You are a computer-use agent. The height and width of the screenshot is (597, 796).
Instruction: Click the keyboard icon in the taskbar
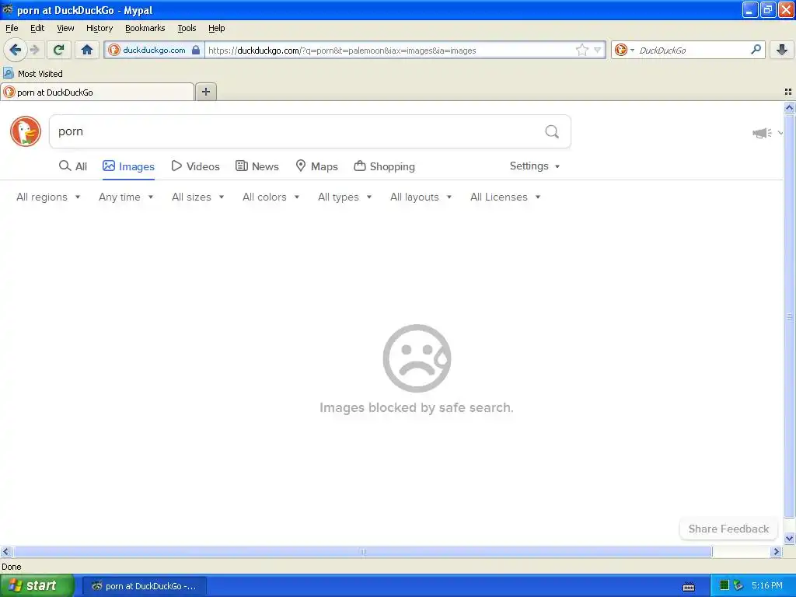[x=689, y=586]
